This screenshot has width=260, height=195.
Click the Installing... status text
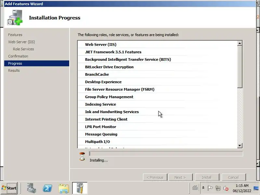pos(98,160)
